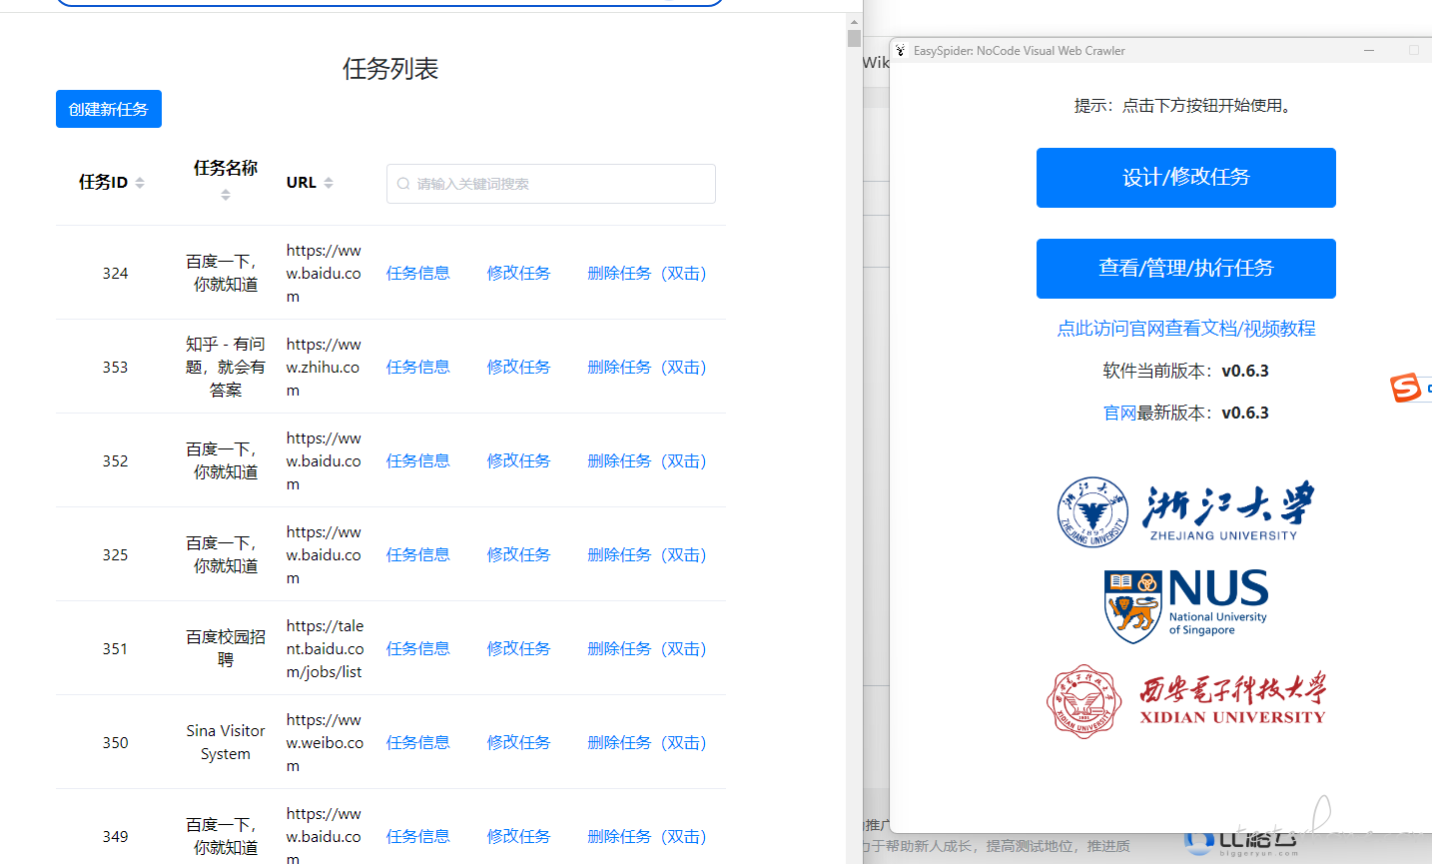The image size is (1432, 864).
Task: Open 任务信息 for task 324
Action: point(418,273)
